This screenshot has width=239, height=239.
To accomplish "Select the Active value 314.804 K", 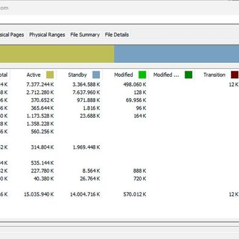I will [42, 148].
